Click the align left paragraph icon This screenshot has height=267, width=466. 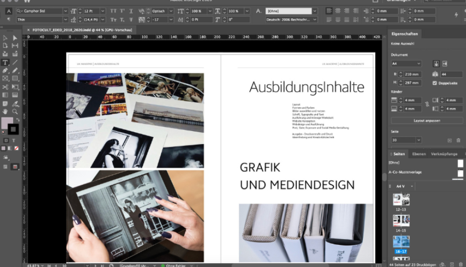point(330,11)
